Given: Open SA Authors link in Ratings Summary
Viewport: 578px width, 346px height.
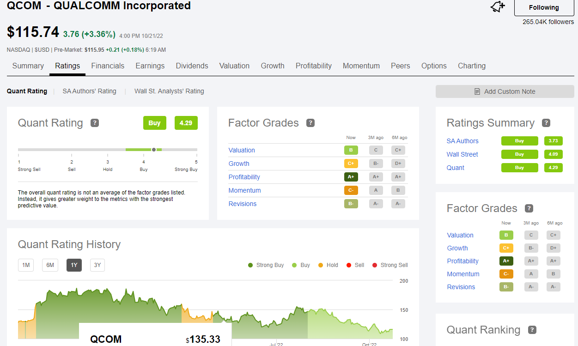Looking at the screenshot, I should pyautogui.click(x=462, y=141).
